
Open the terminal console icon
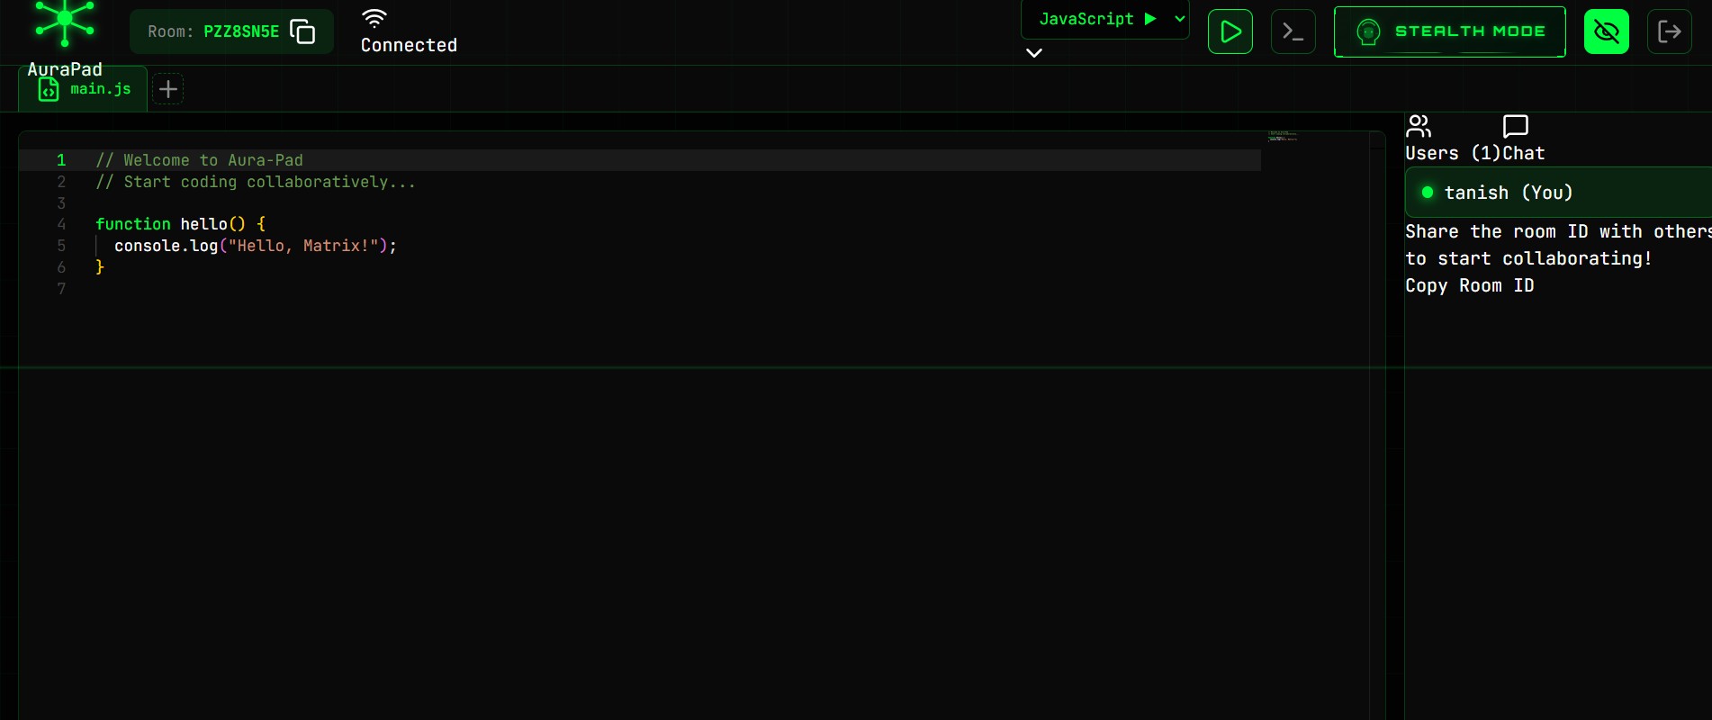[x=1293, y=31]
